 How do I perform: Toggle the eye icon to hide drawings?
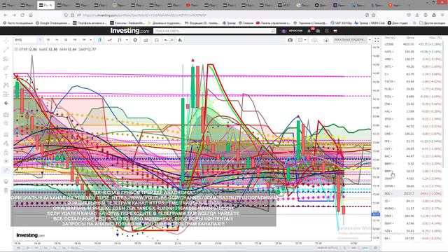pyautogui.click(x=6, y=161)
